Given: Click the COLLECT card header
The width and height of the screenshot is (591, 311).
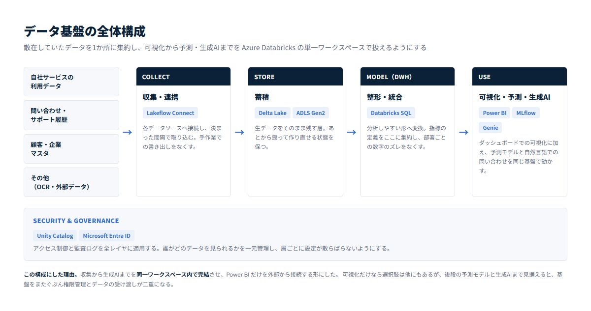Looking at the screenshot, I should [183, 77].
